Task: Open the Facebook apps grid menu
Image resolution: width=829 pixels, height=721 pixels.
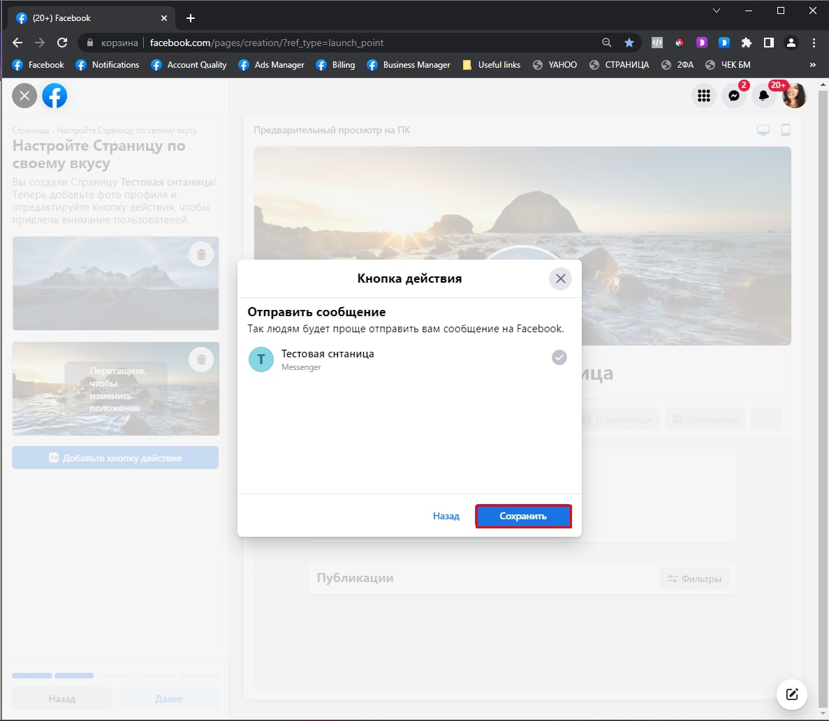Action: (704, 96)
